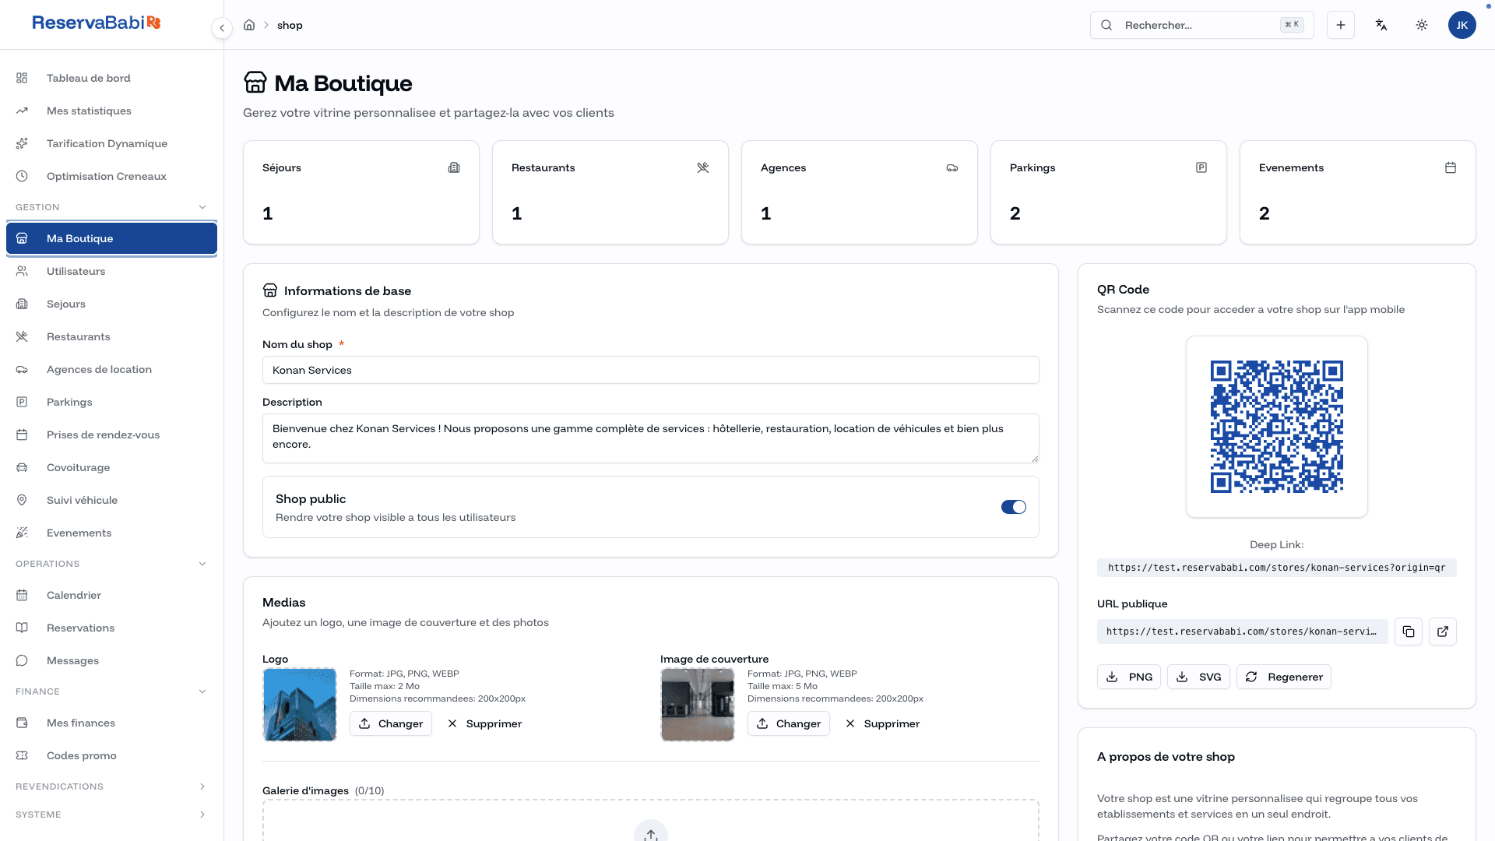This screenshot has width=1495, height=841.
Task: Copy the public URL icon
Action: click(x=1408, y=632)
